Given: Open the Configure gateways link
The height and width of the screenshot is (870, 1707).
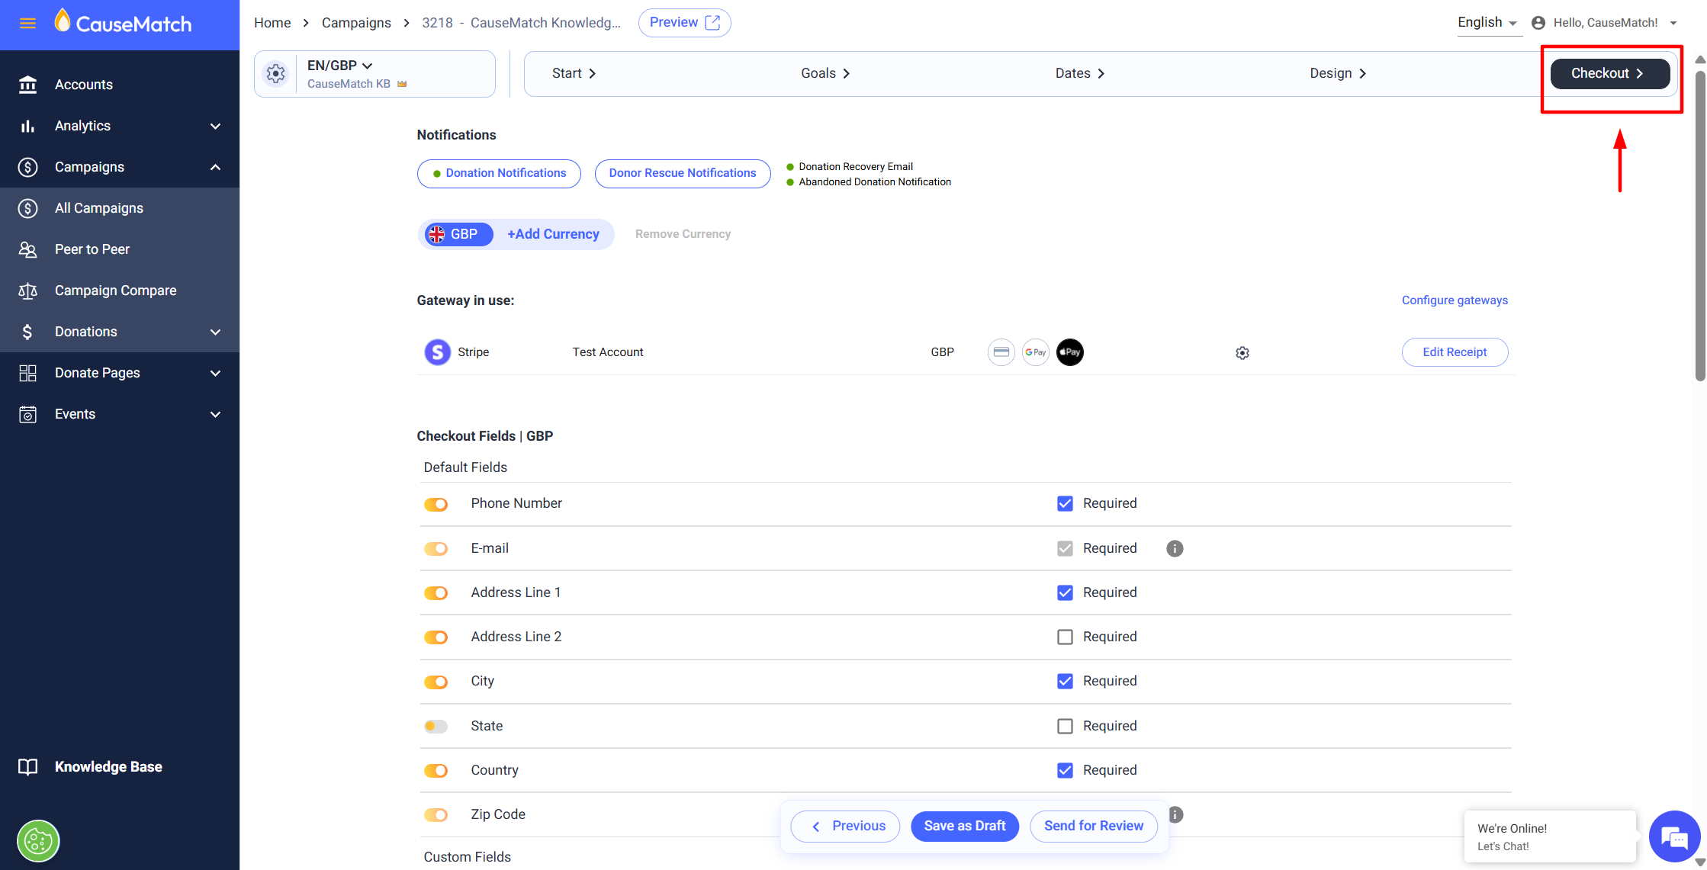Looking at the screenshot, I should tap(1455, 300).
